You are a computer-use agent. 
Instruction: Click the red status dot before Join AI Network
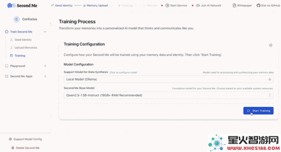coord(193,6)
